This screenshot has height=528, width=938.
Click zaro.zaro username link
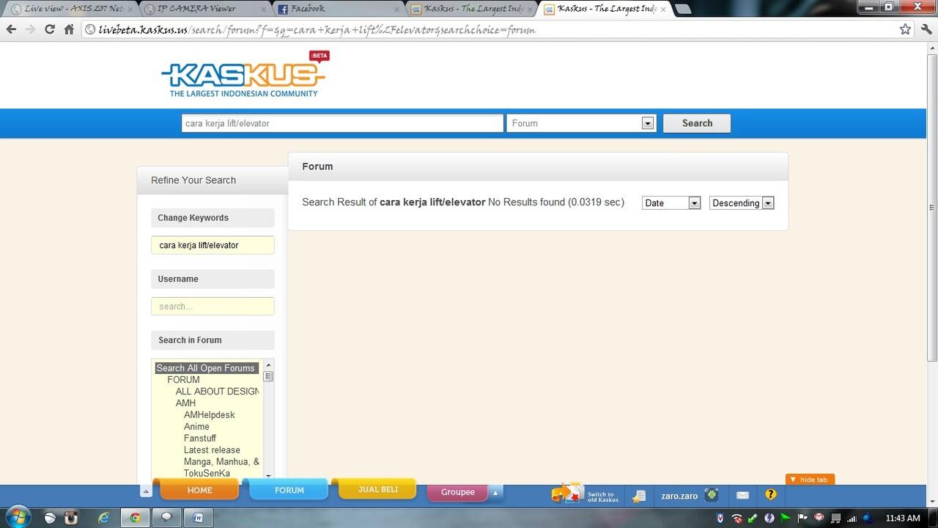(679, 496)
